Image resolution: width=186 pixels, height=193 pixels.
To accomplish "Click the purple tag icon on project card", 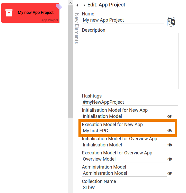I will click(x=59, y=6).
